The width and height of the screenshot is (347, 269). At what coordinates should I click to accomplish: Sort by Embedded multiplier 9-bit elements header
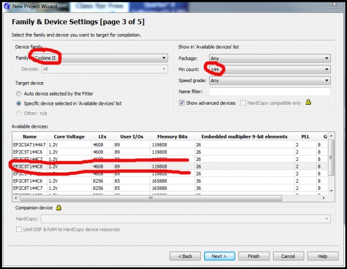(244, 137)
